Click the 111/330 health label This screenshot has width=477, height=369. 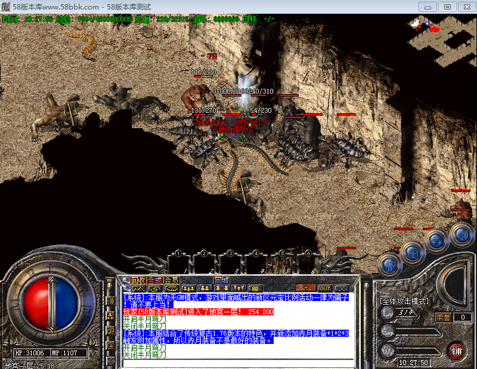[x=203, y=72]
